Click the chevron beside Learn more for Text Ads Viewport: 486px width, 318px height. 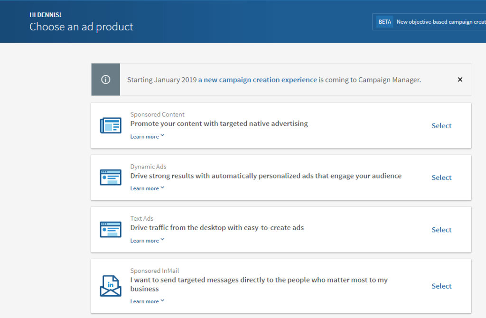coord(162,240)
